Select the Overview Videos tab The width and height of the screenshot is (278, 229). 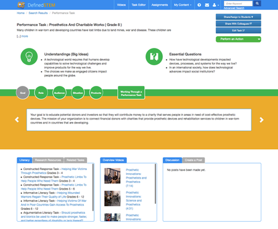coord(113,160)
